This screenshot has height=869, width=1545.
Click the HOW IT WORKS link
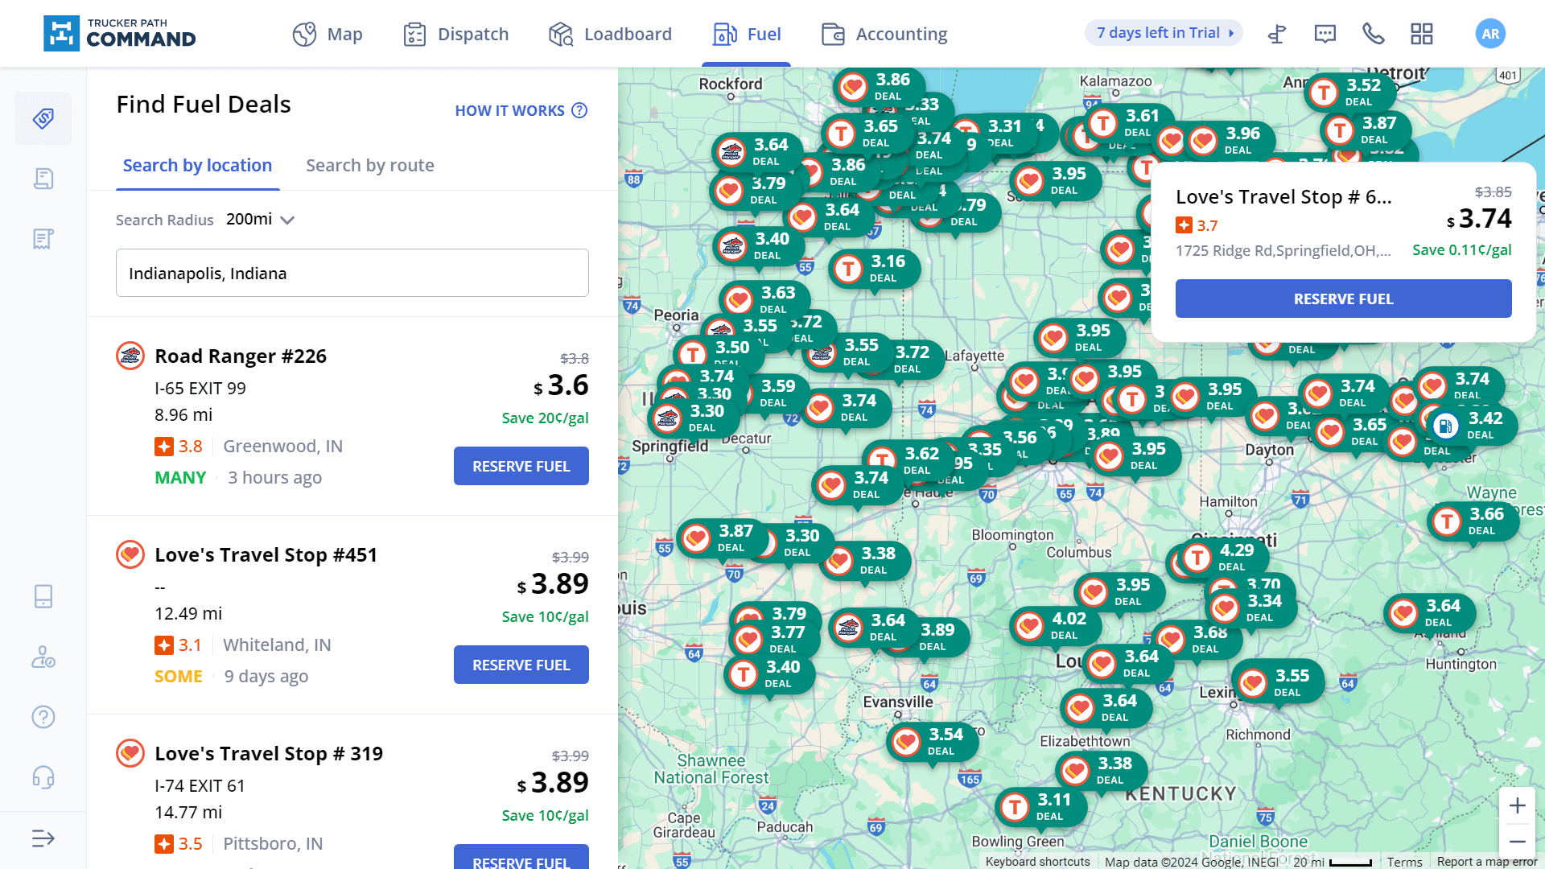coord(521,110)
